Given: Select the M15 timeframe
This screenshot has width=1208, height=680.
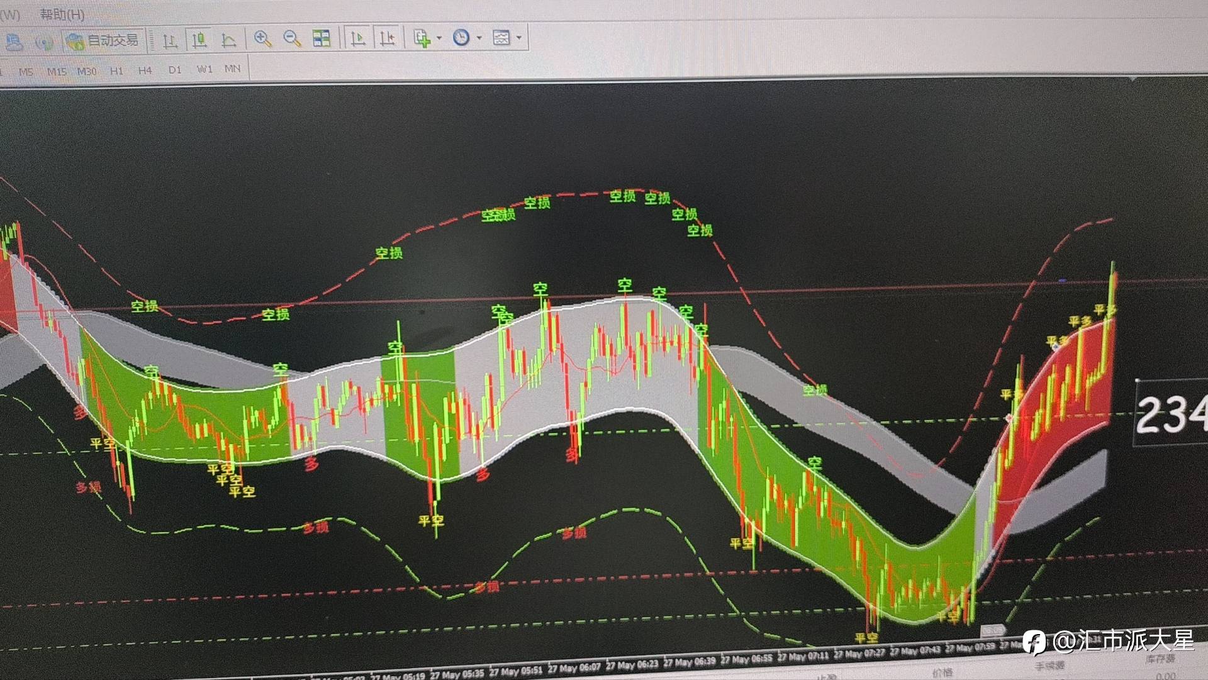Looking at the screenshot, I should point(57,71).
